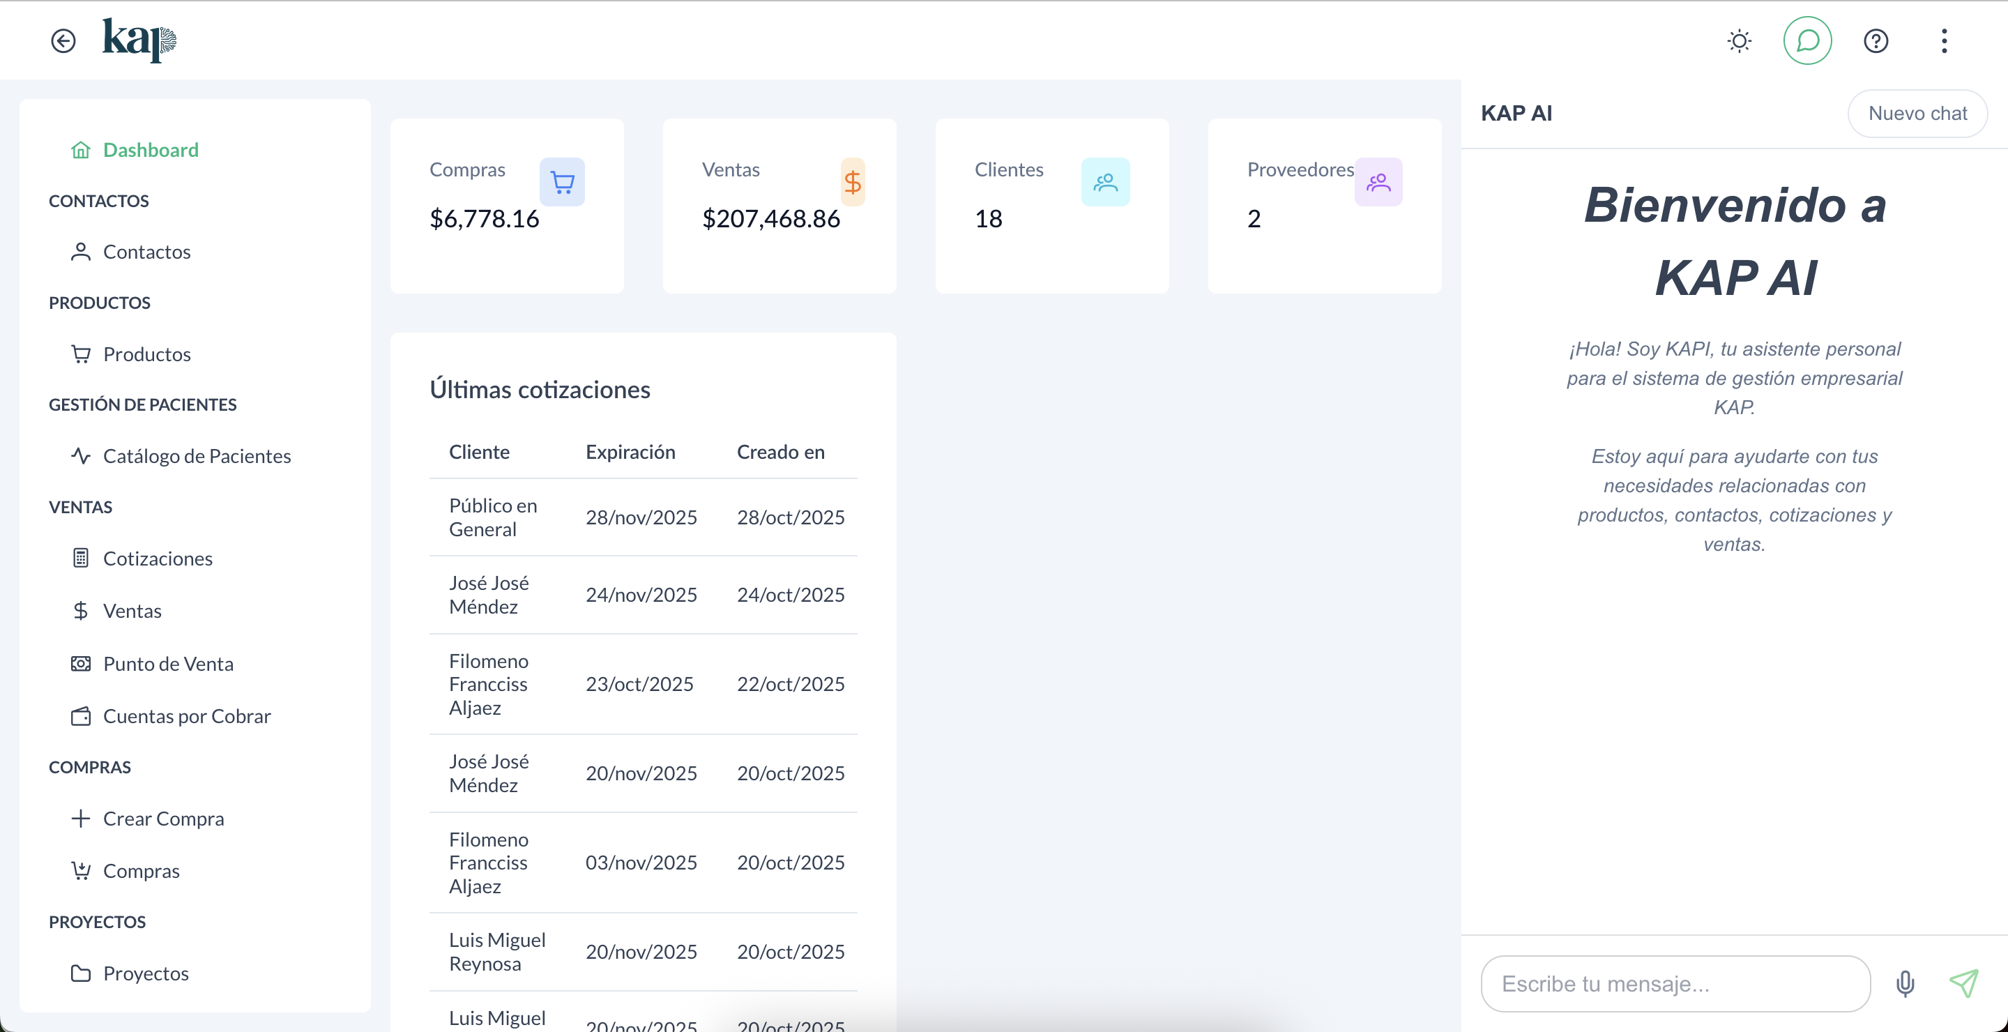Click the Proveedores icon
The width and height of the screenshot is (2008, 1032).
(x=1378, y=181)
